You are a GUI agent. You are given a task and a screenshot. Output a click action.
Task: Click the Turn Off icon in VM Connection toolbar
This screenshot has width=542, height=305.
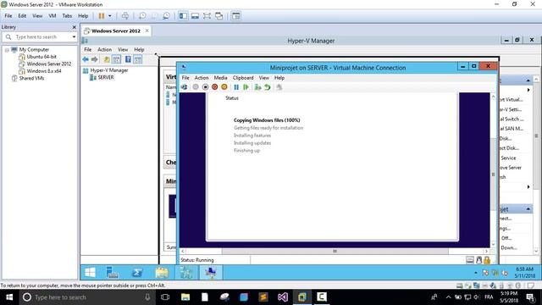(x=205, y=87)
